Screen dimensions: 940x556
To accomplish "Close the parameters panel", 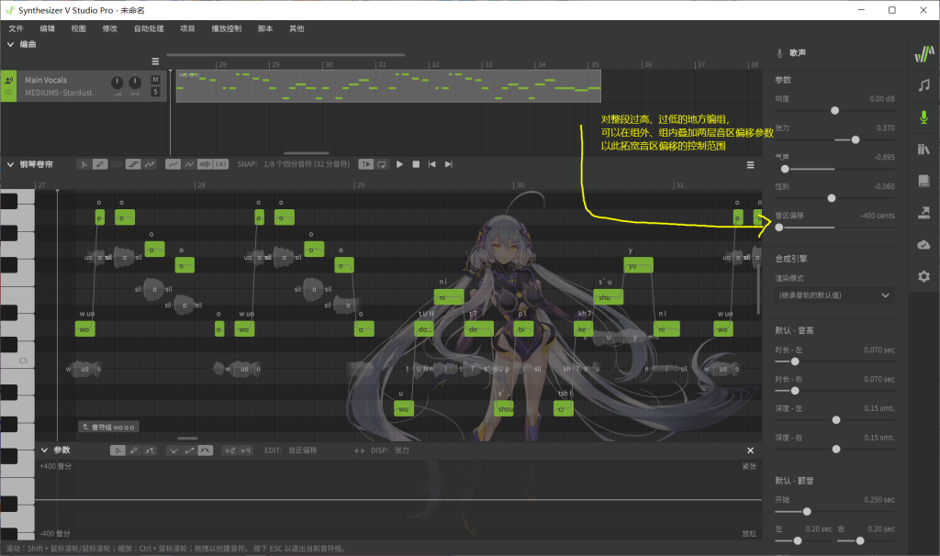I will 750,450.
